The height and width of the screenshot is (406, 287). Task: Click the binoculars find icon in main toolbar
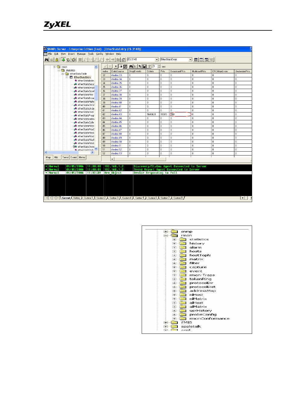click(47, 60)
